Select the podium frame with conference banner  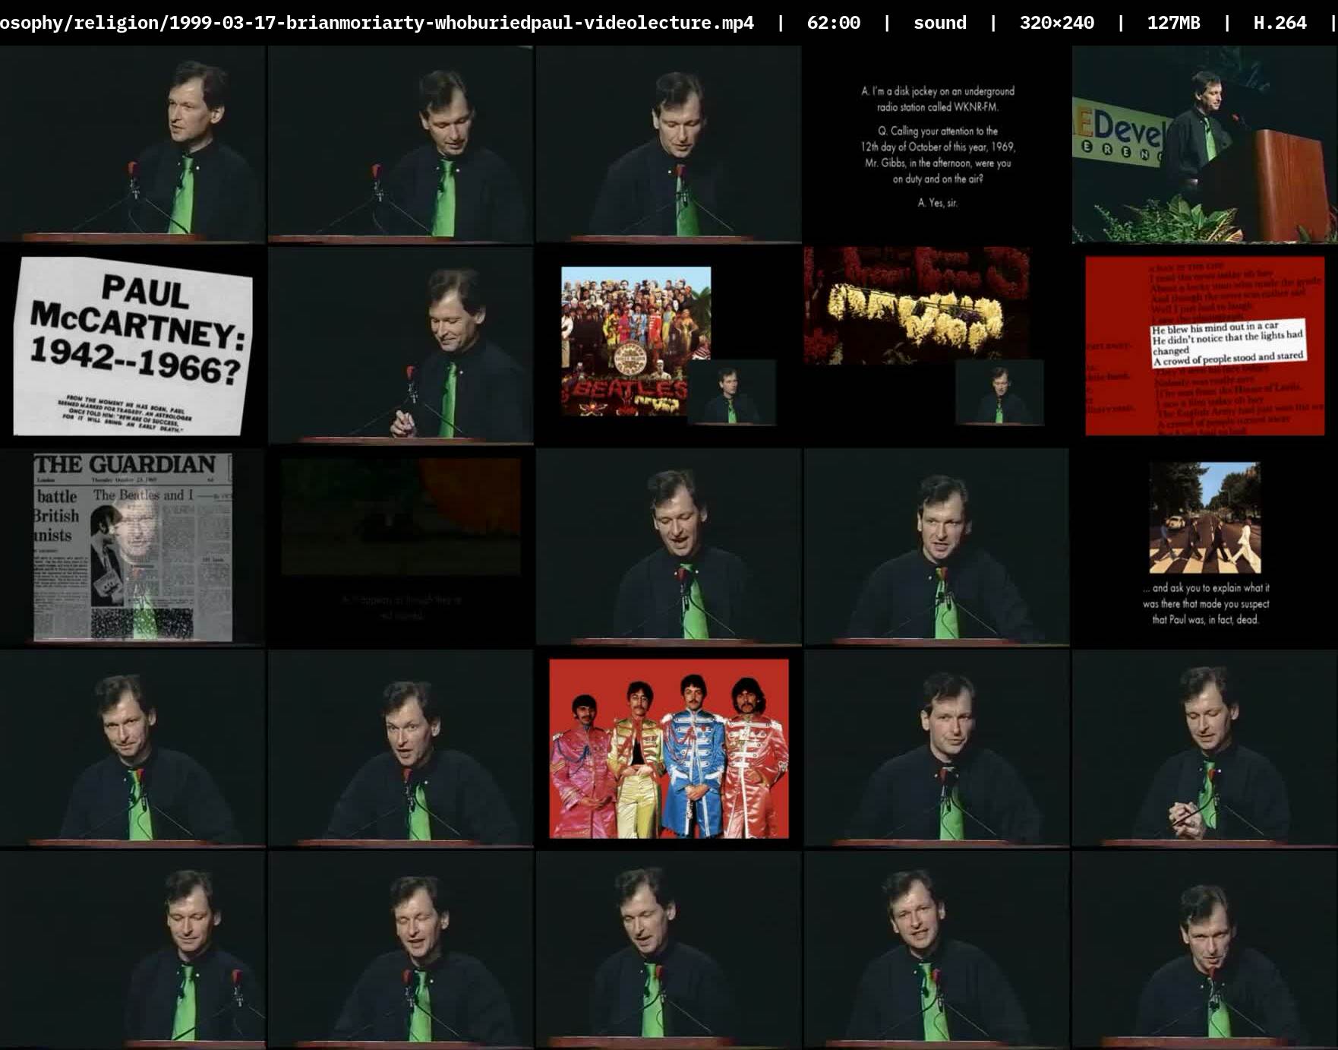tap(1204, 144)
